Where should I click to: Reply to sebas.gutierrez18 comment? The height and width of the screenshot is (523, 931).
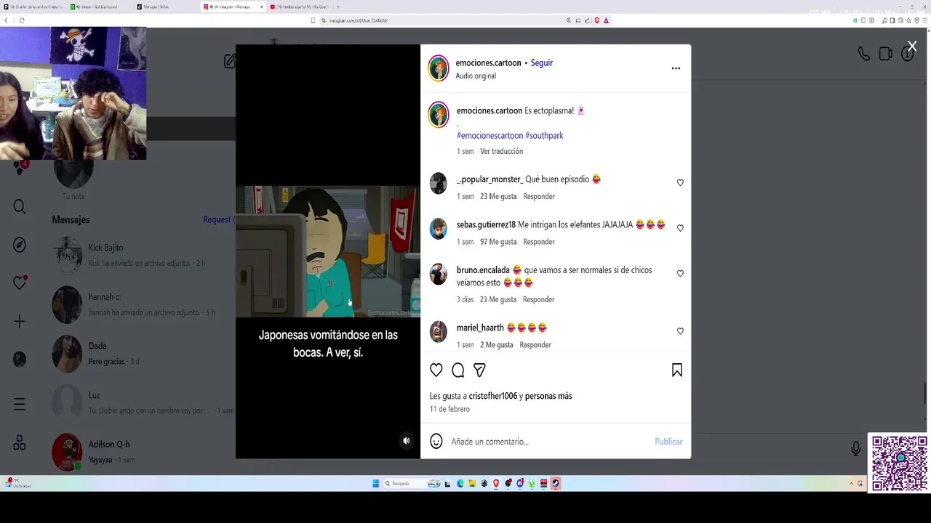(x=539, y=242)
